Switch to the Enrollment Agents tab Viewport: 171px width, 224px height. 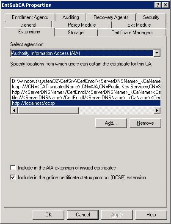(30, 17)
